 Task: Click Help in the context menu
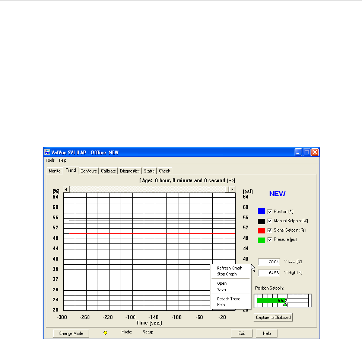click(x=221, y=305)
